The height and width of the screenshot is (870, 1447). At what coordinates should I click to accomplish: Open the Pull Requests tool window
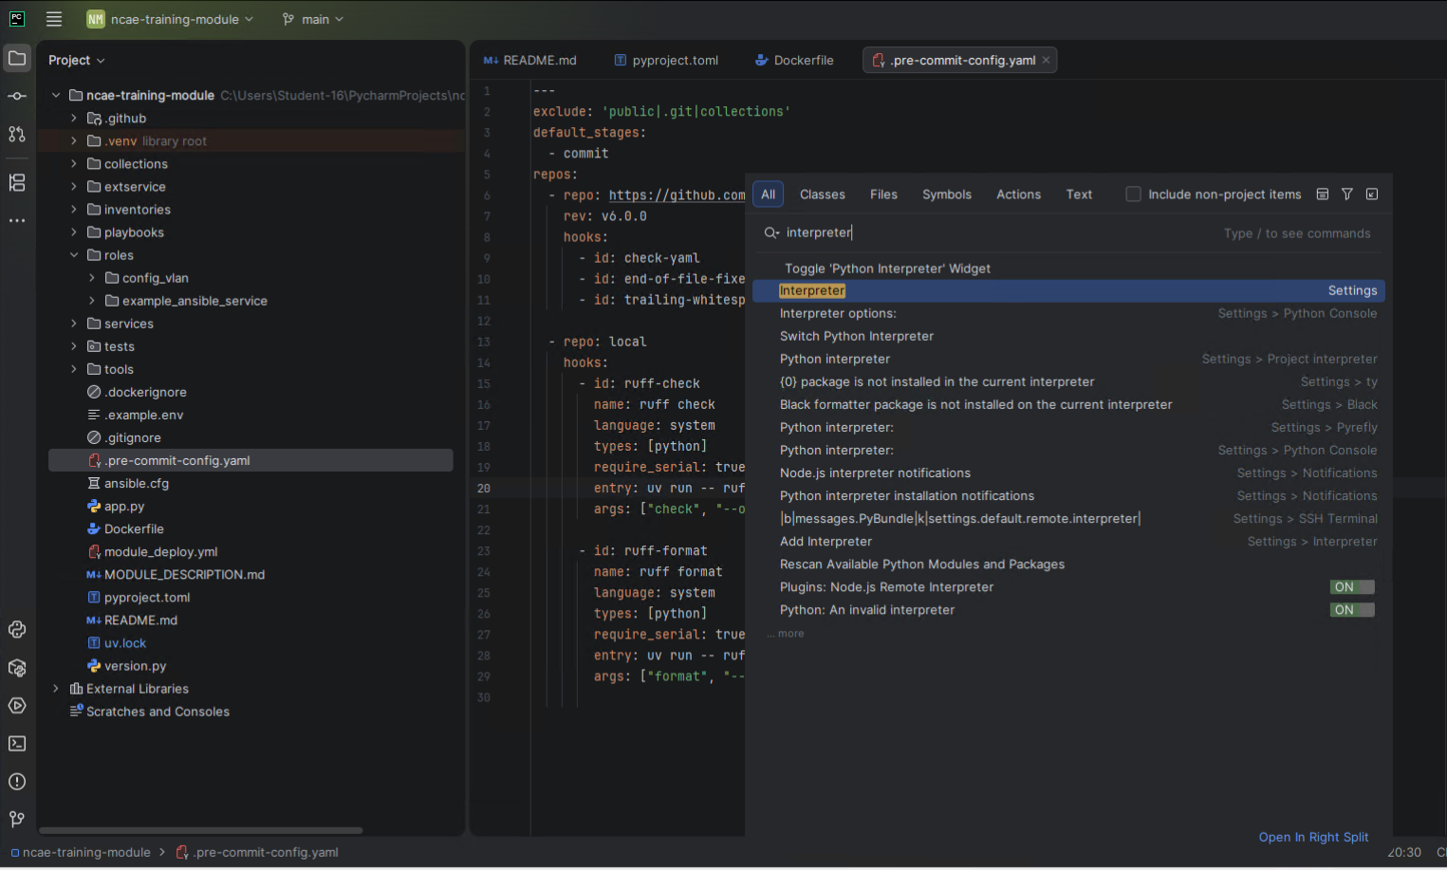coord(17,134)
